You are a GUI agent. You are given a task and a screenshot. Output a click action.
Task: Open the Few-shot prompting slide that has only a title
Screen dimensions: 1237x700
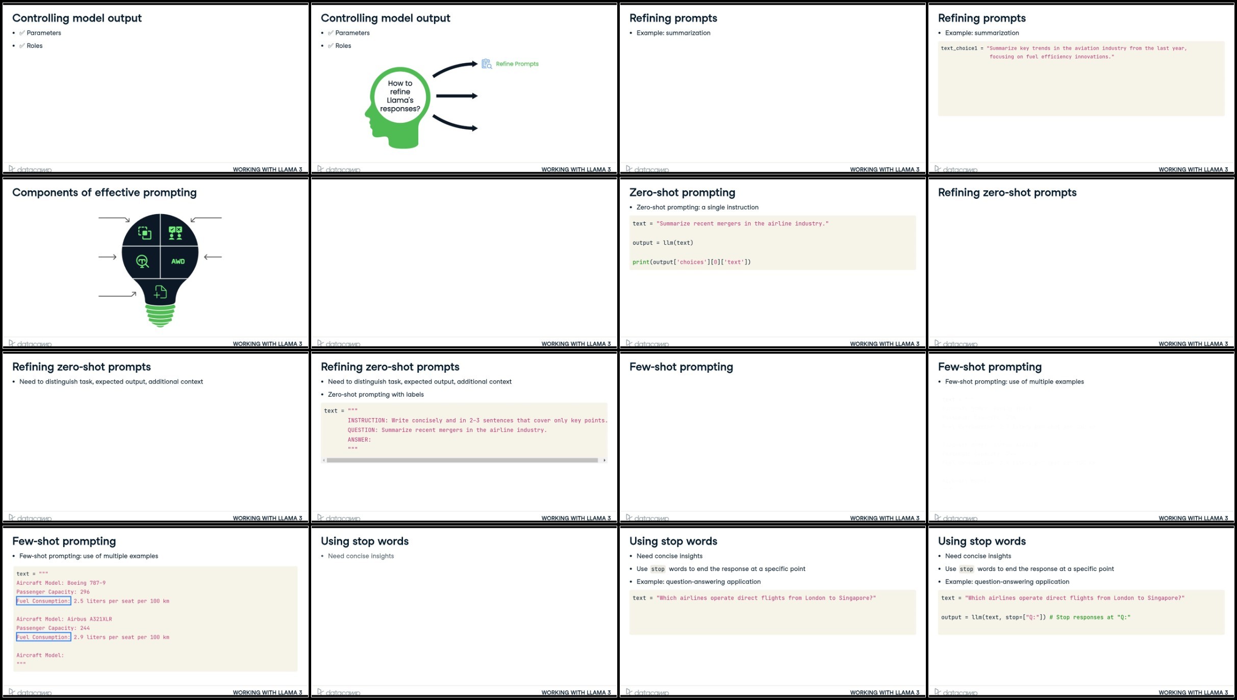(x=773, y=437)
